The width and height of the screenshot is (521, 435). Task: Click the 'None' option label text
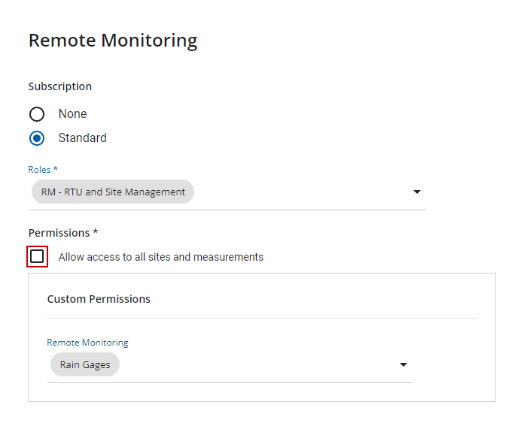pyautogui.click(x=72, y=114)
